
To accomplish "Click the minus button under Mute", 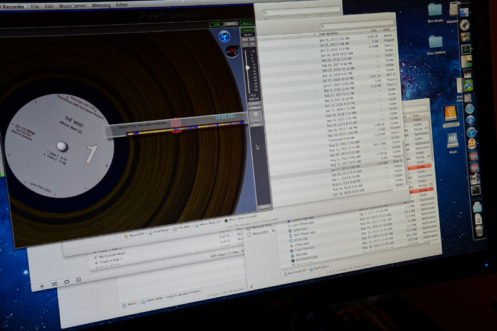I will coord(245,45).
